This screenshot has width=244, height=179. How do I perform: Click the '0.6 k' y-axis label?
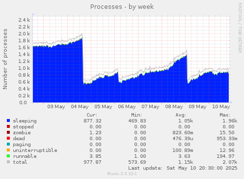(x=24, y=82)
